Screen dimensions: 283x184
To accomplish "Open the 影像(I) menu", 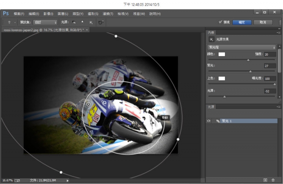I will click(x=48, y=14).
